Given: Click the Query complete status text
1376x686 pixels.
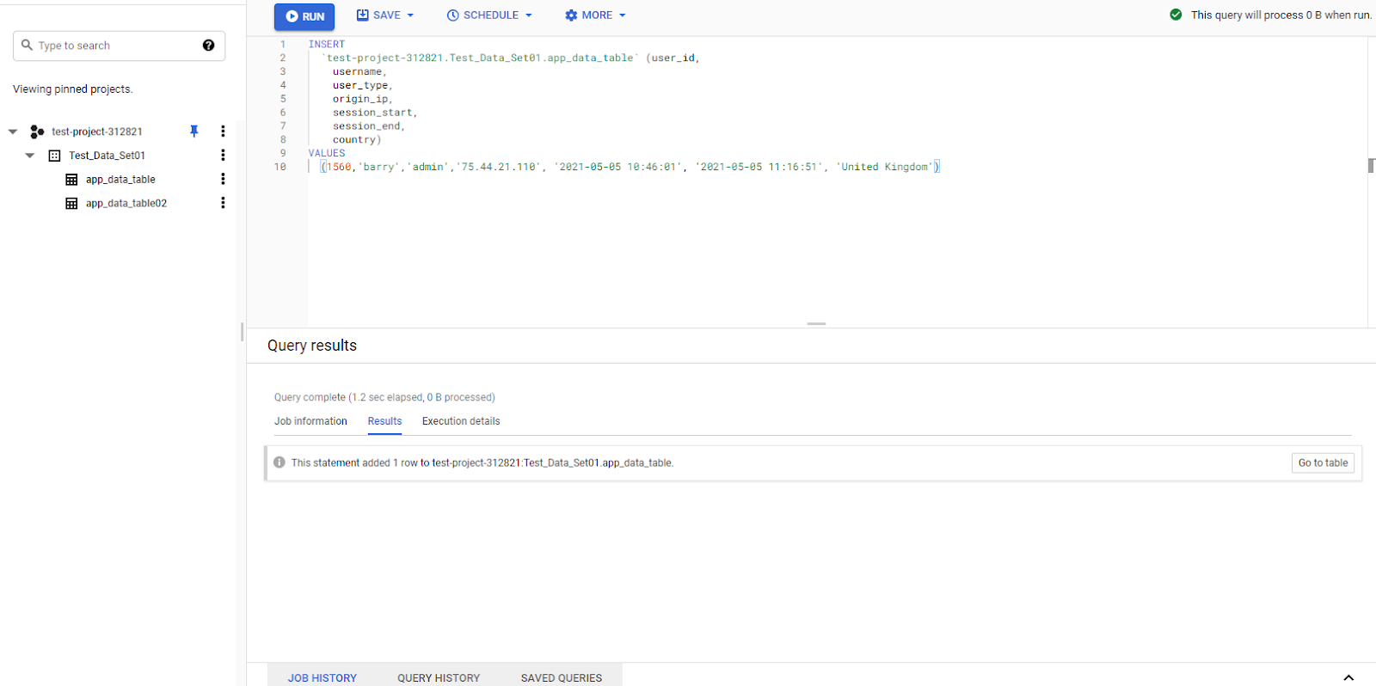Looking at the screenshot, I should coord(384,397).
